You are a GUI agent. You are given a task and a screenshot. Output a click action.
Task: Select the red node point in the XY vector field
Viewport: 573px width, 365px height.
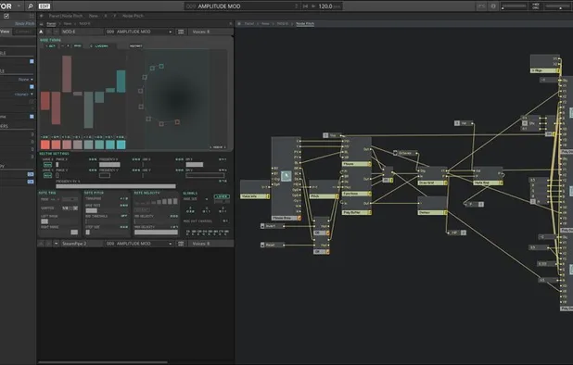pyautogui.click(x=177, y=122)
